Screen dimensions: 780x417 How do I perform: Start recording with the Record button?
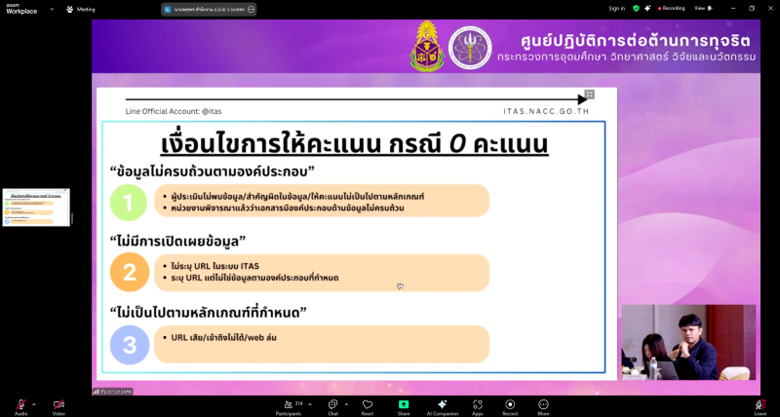click(510, 404)
